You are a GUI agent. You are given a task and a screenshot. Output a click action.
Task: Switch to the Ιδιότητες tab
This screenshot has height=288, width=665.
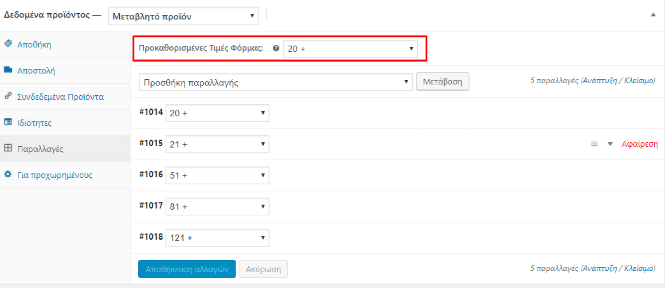pyautogui.click(x=34, y=123)
